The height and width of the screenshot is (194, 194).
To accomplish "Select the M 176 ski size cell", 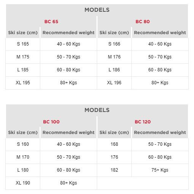I will tap(114, 57).
